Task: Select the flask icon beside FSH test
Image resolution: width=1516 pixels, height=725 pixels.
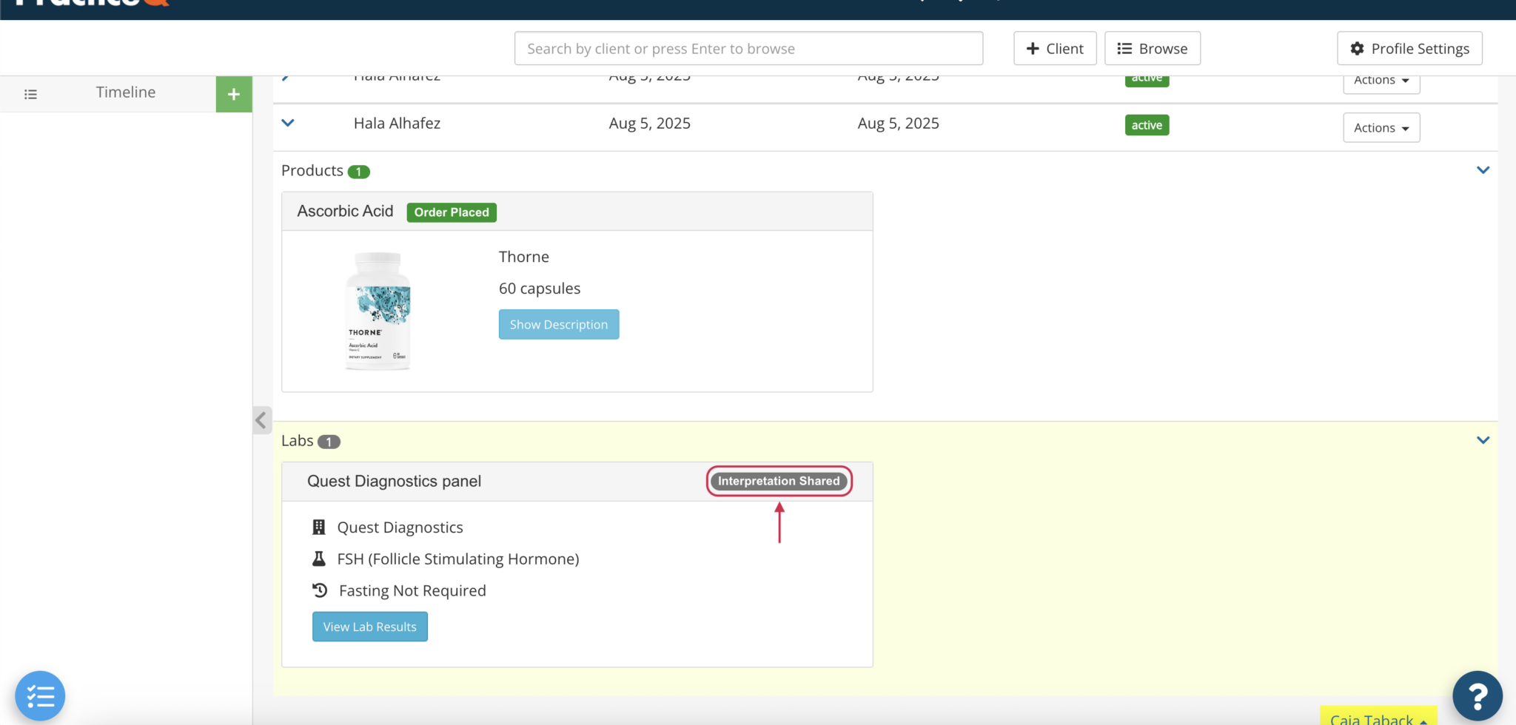Action: click(x=319, y=558)
